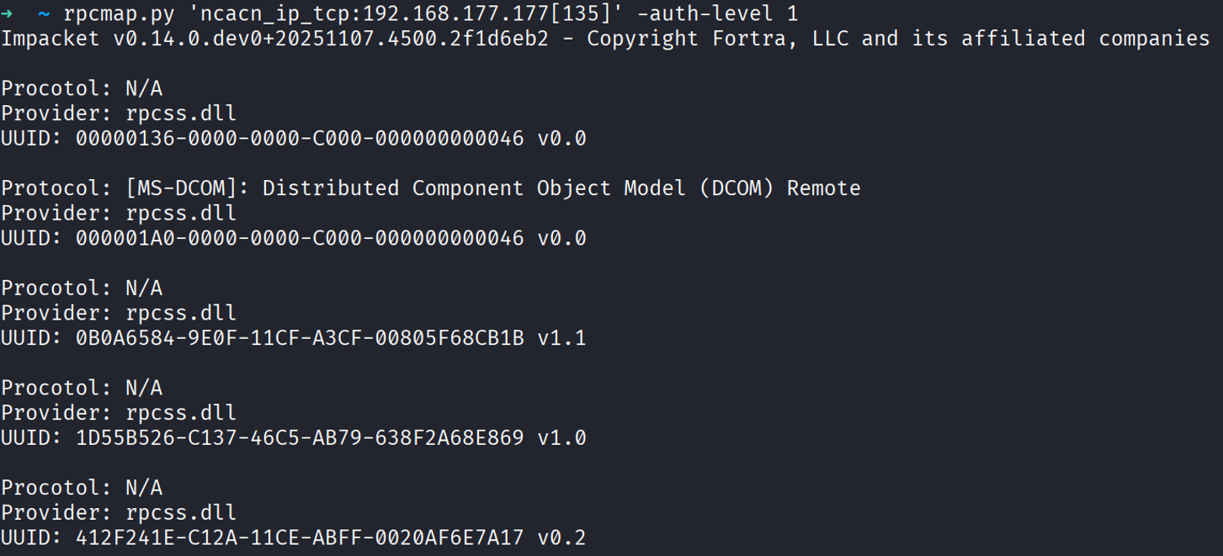1223x556 pixels.
Task: Click the v0.2 version number
Action: pyautogui.click(x=561, y=537)
